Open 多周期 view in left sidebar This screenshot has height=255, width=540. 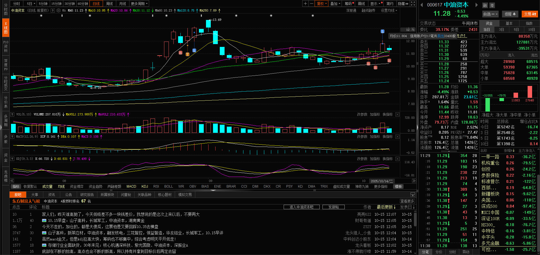tap(6, 120)
